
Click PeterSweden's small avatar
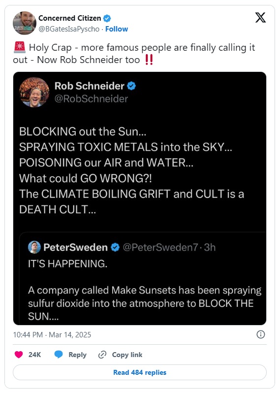[x=34, y=247]
